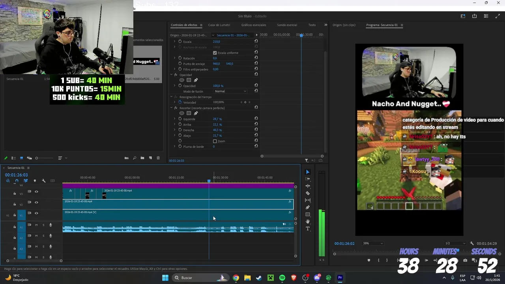Show more panel tabs overflow chevrons
Screen dimensions: 505x284
(326, 25)
